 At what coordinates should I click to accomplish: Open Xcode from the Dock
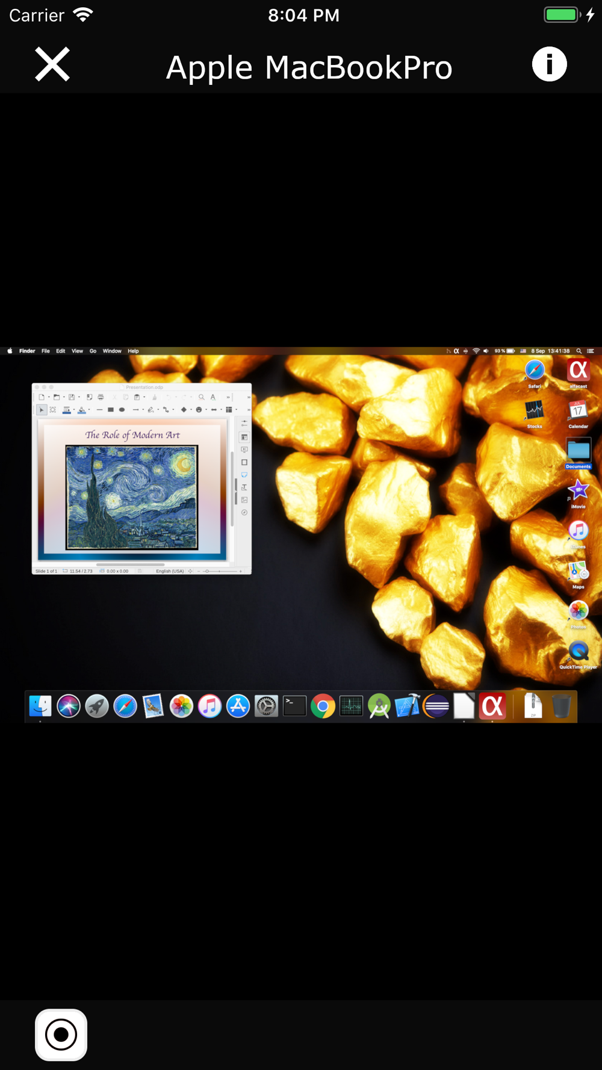pos(408,706)
